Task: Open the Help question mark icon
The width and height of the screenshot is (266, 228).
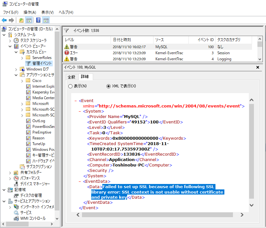Action: 38,20
